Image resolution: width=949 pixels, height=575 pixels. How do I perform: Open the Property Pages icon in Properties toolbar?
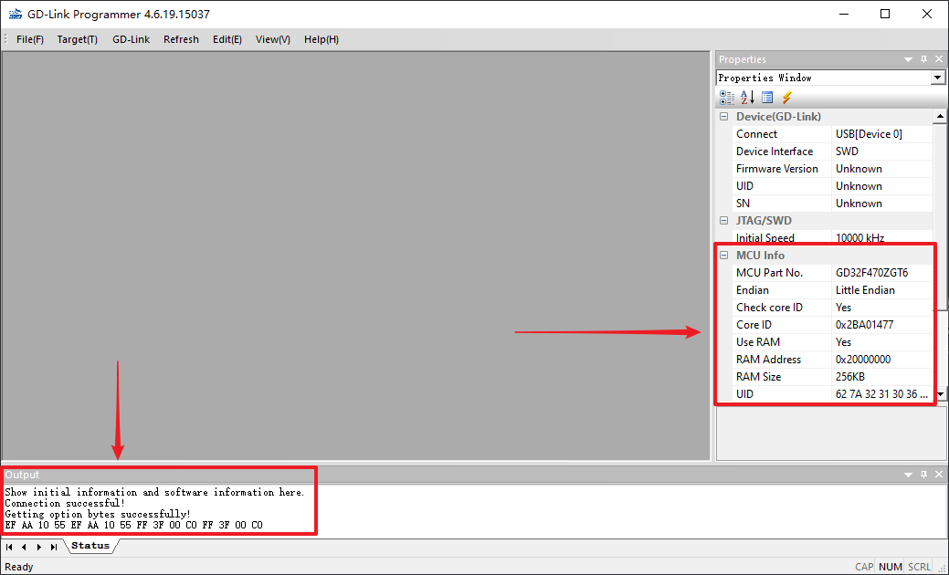(x=767, y=98)
